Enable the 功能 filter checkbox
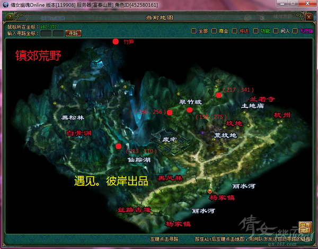The height and width of the screenshot is (249, 318). coord(256,31)
